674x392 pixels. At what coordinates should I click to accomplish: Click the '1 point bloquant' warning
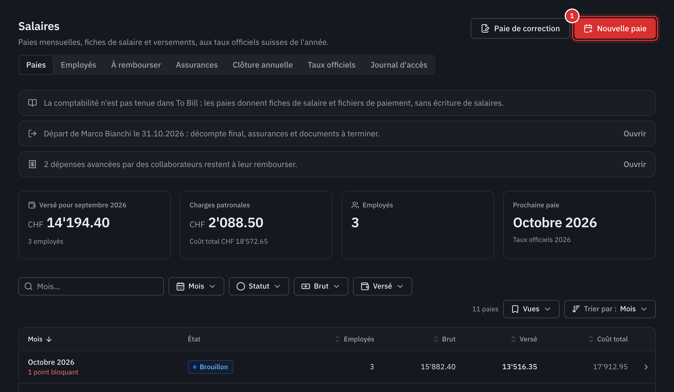(x=53, y=372)
